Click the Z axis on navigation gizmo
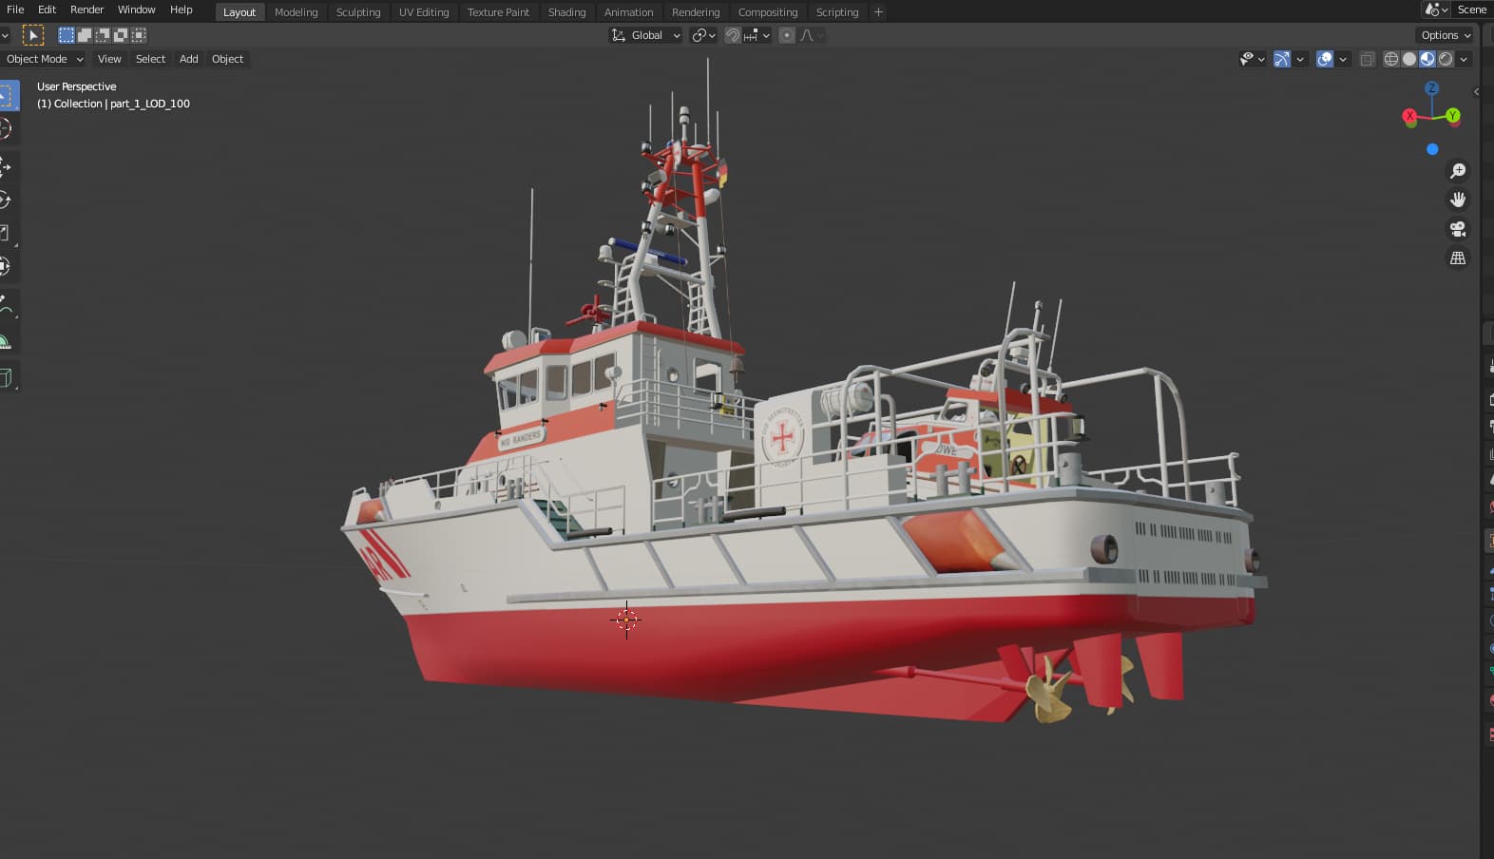This screenshot has height=859, width=1494. (x=1431, y=88)
